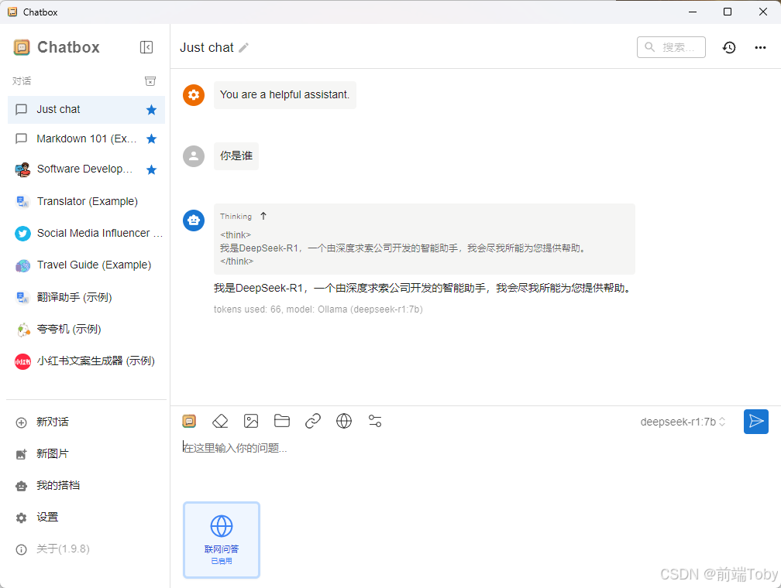781x588 pixels.
Task: Click the Chatbox logo in input toolbar
Action: [x=189, y=422]
